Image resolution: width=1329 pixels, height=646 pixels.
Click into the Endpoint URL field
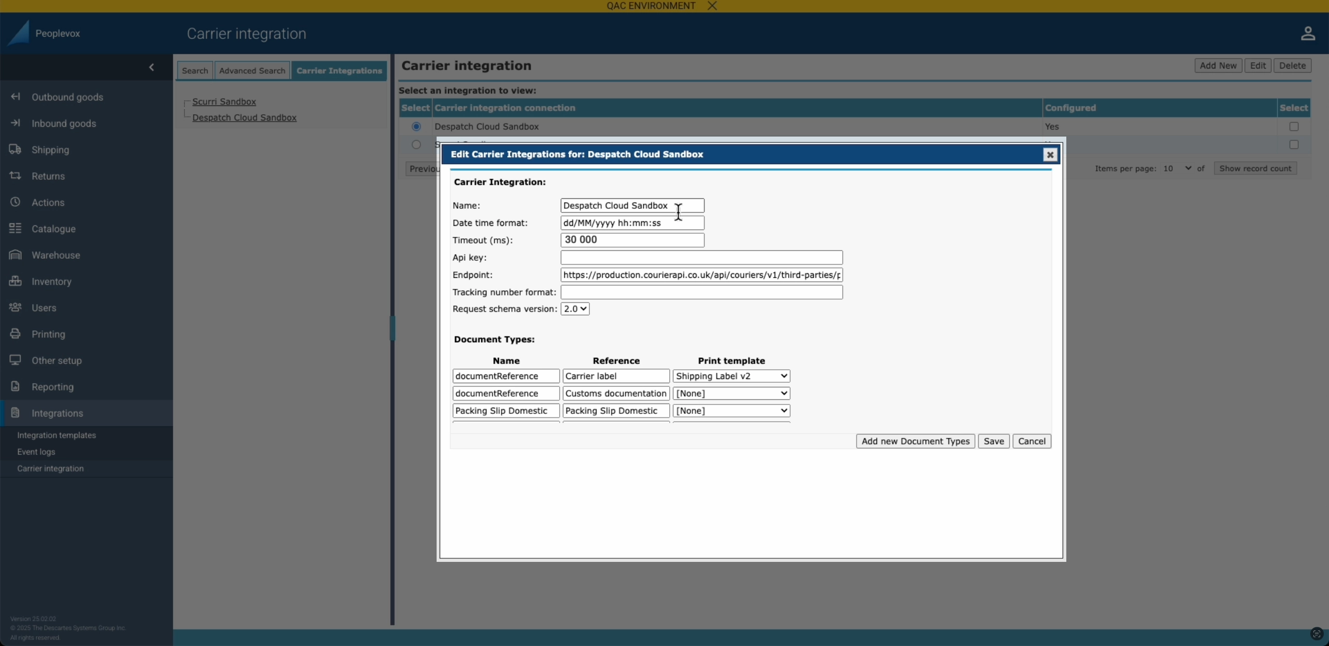click(x=701, y=275)
